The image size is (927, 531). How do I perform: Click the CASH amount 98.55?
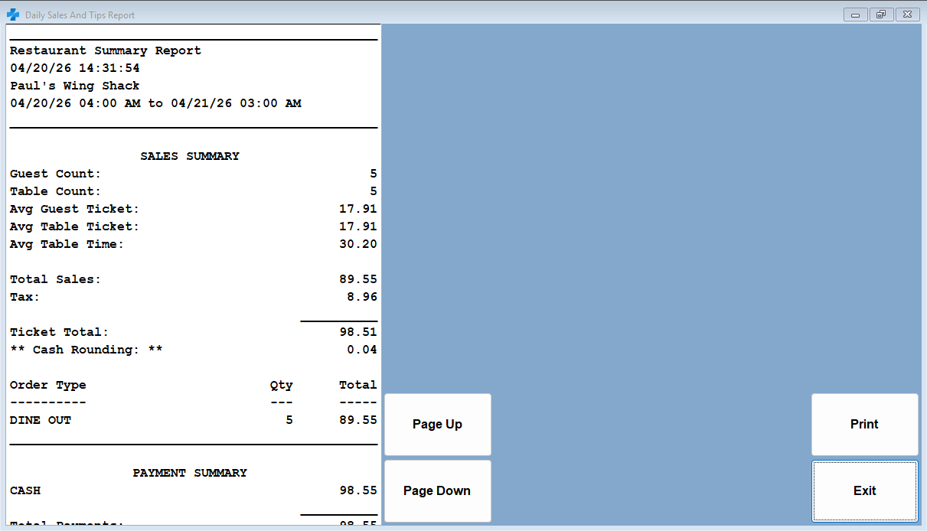[358, 490]
